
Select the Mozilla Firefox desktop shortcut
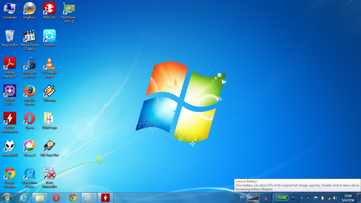coord(30,95)
